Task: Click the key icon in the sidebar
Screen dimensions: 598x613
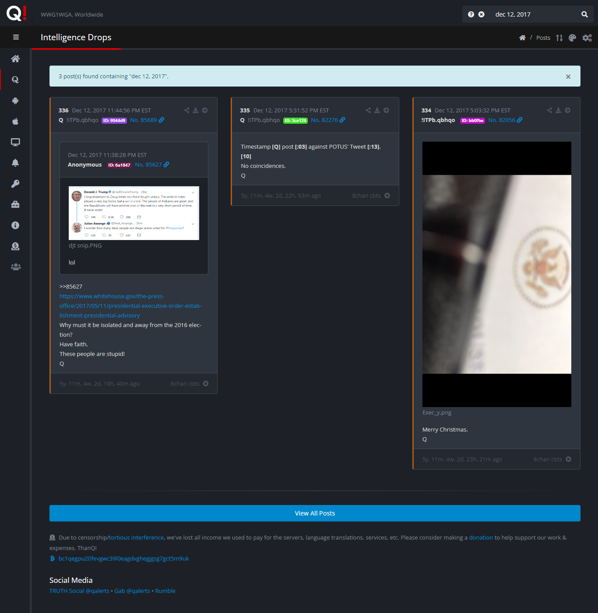Action: 15,184
